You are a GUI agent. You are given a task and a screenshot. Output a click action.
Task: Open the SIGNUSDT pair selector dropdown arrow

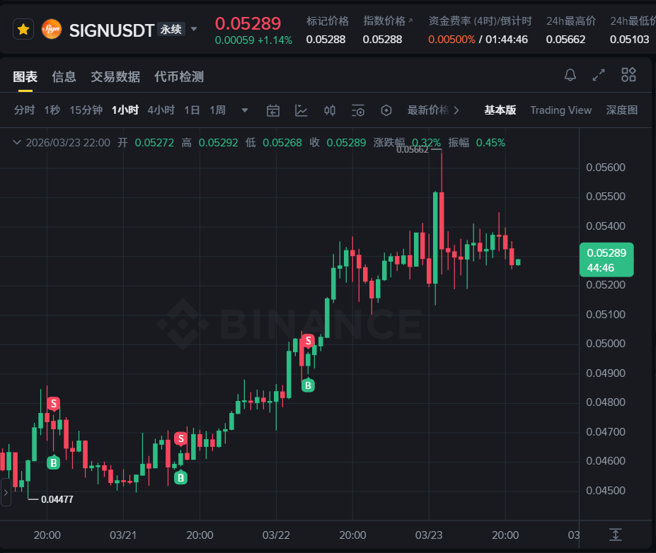point(194,29)
